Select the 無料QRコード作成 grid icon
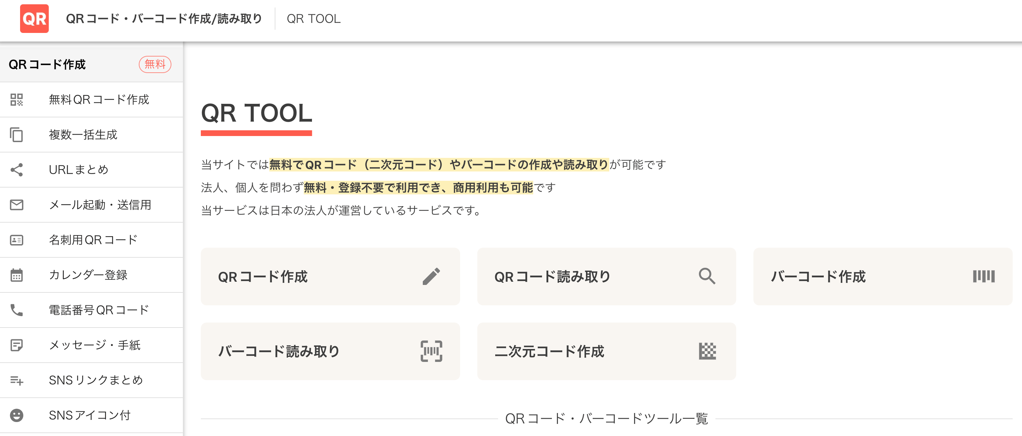The image size is (1022, 436). (x=17, y=100)
